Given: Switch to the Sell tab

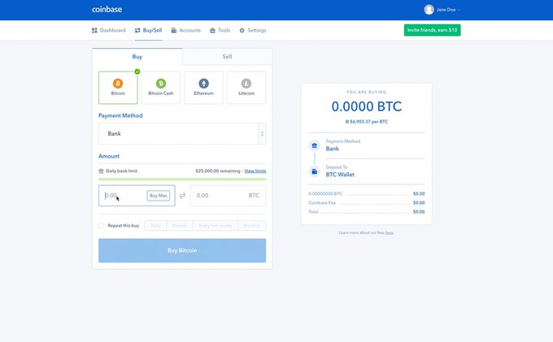Looking at the screenshot, I should pyautogui.click(x=227, y=56).
